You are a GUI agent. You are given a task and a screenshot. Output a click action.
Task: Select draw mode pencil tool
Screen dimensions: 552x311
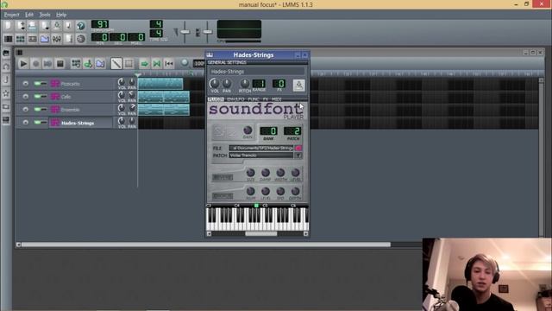click(x=116, y=63)
